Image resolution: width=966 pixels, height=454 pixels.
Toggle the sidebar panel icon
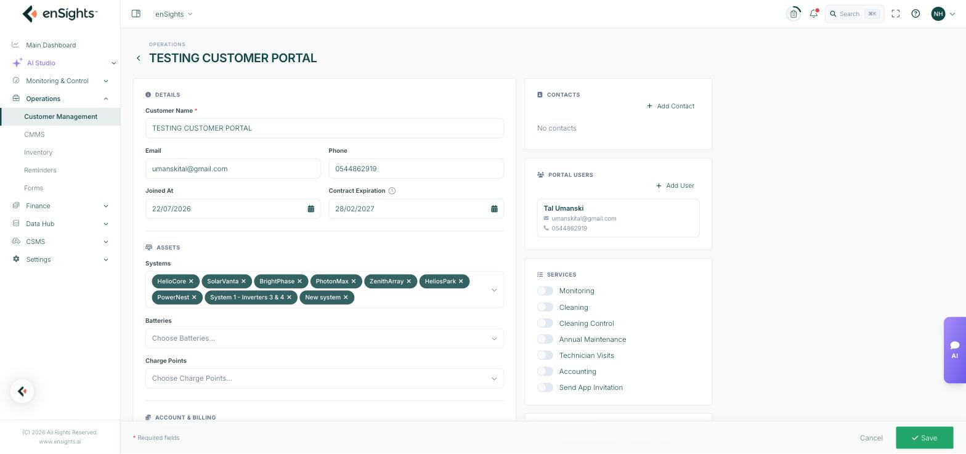(x=136, y=14)
